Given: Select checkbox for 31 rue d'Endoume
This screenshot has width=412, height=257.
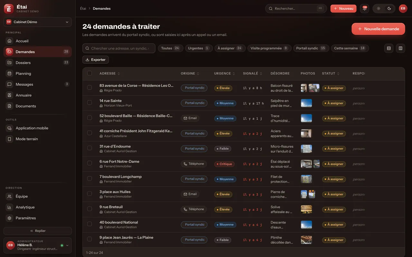Looking at the screenshot, I should click(x=89, y=148).
